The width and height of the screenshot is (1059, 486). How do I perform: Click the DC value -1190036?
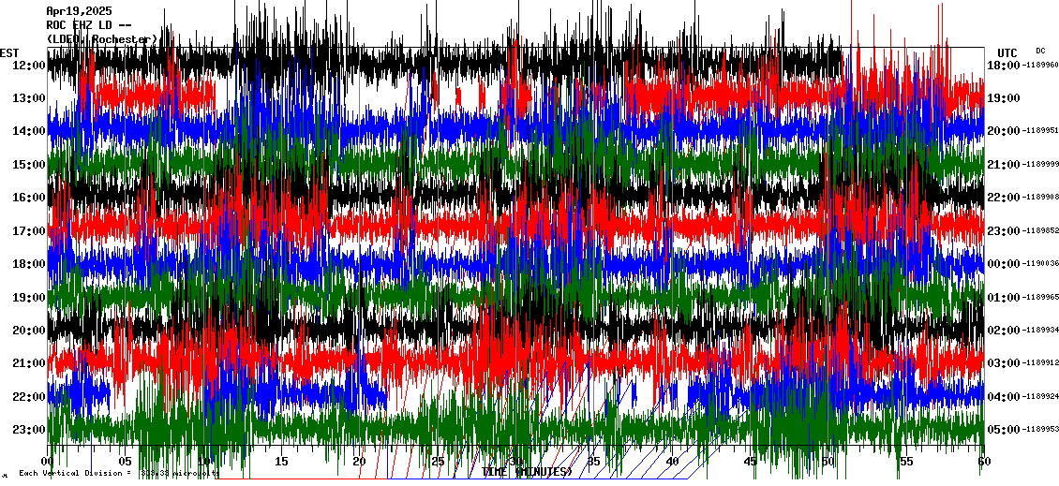click(x=1040, y=264)
